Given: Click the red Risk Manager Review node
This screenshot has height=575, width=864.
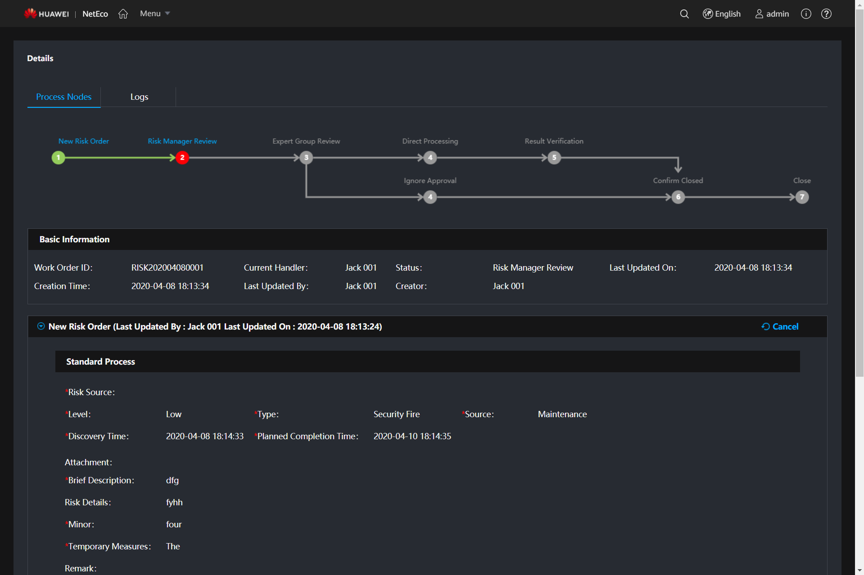Looking at the screenshot, I should click(x=182, y=158).
